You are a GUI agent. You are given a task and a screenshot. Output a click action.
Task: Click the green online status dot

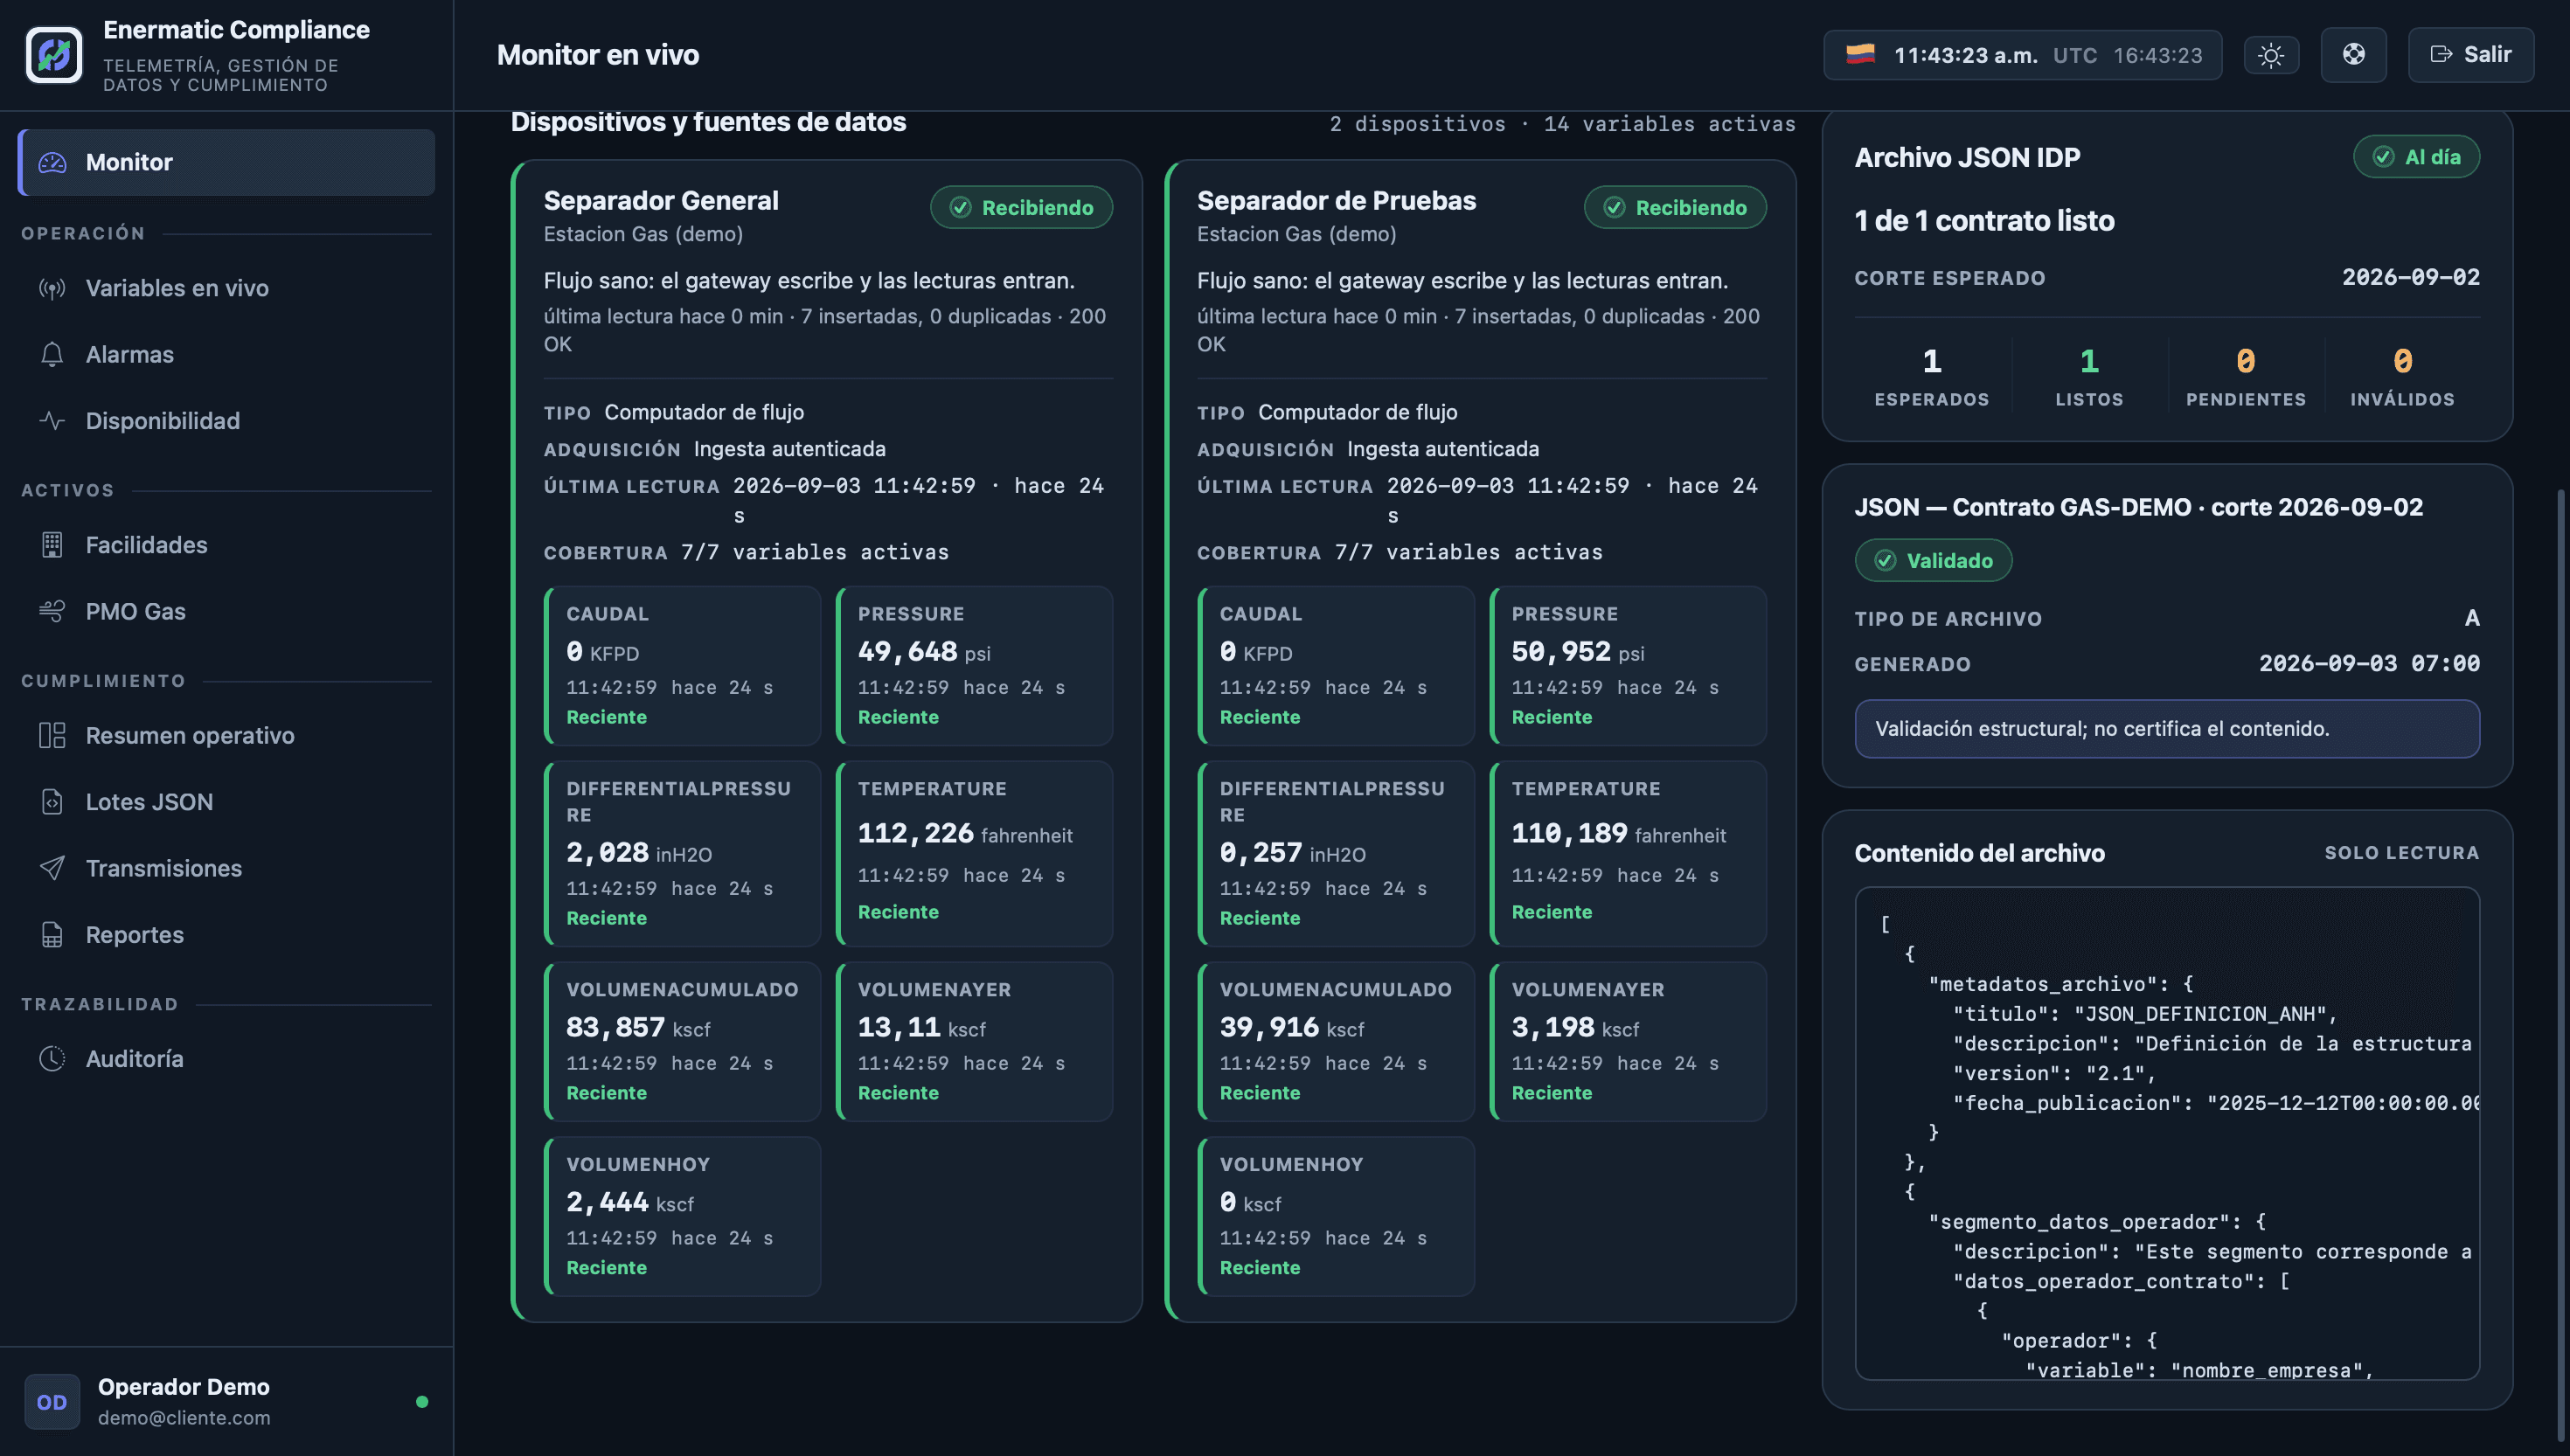pyautogui.click(x=422, y=1402)
